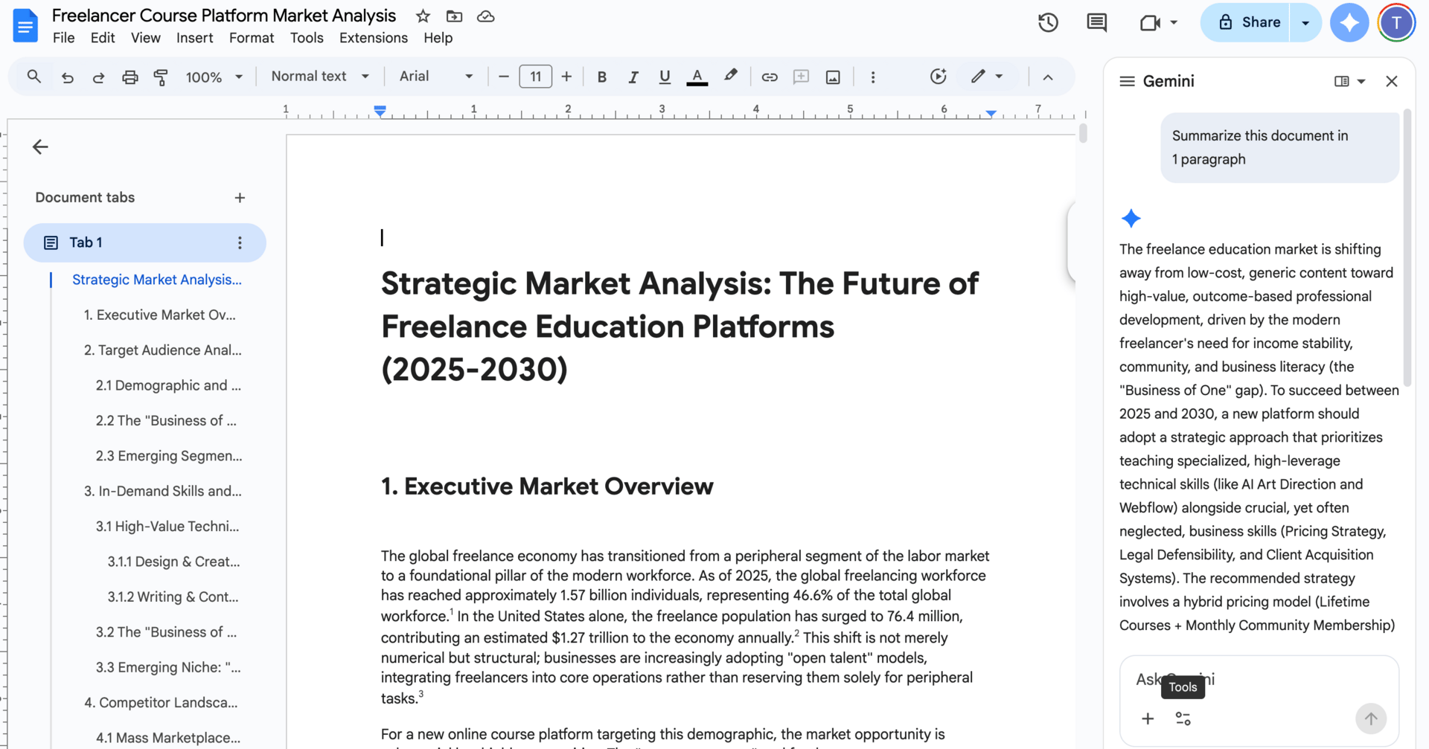Toggle underline formatting
Image resolution: width=1429 pixels, height=749 pixels.
point(665,77)
